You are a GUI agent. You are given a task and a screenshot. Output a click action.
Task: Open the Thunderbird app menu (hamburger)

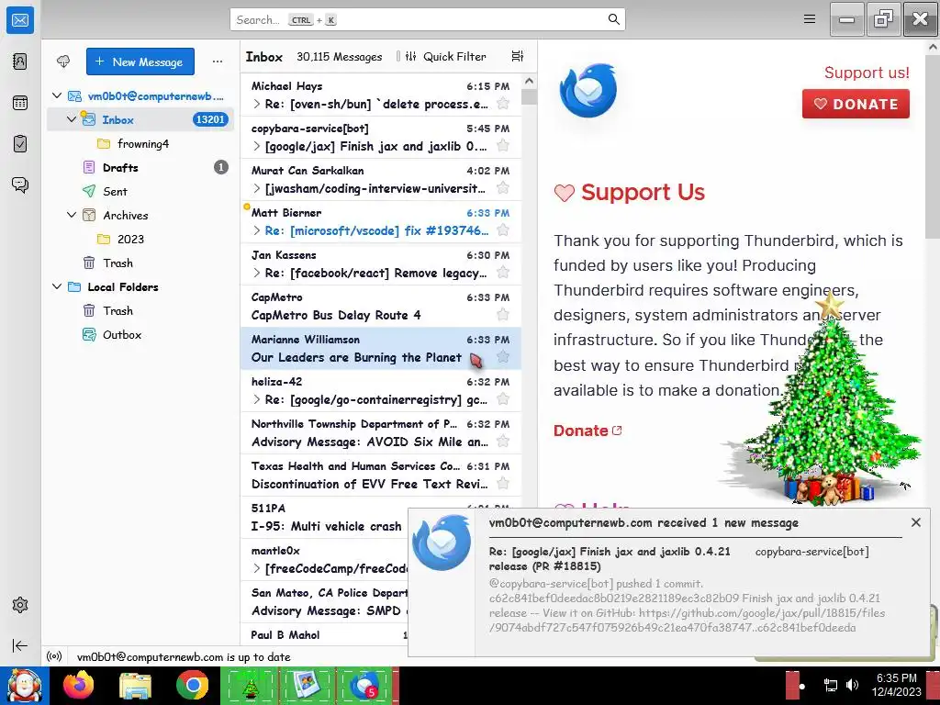click(810, 19)
